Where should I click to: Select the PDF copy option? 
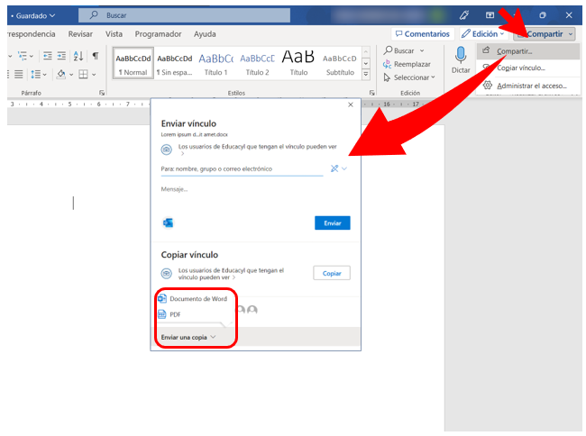169,314
